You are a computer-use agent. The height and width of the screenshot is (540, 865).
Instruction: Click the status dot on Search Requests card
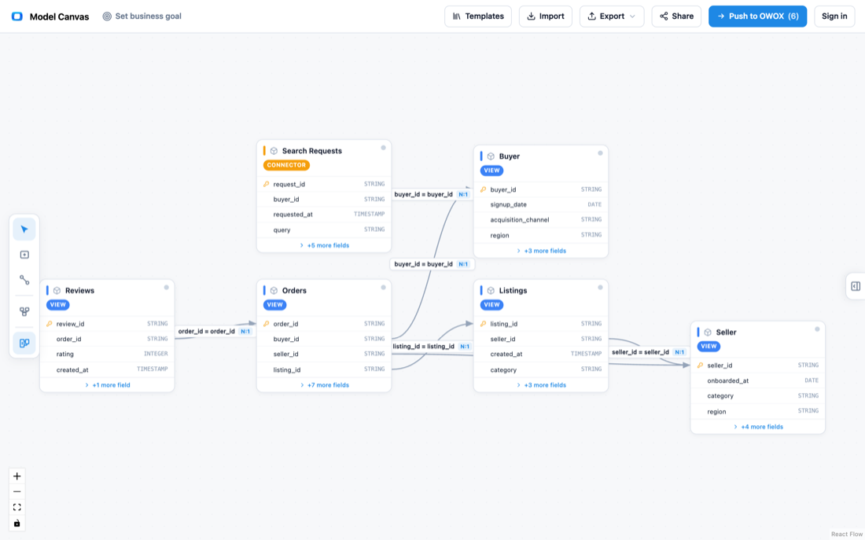tap(384, 148)
